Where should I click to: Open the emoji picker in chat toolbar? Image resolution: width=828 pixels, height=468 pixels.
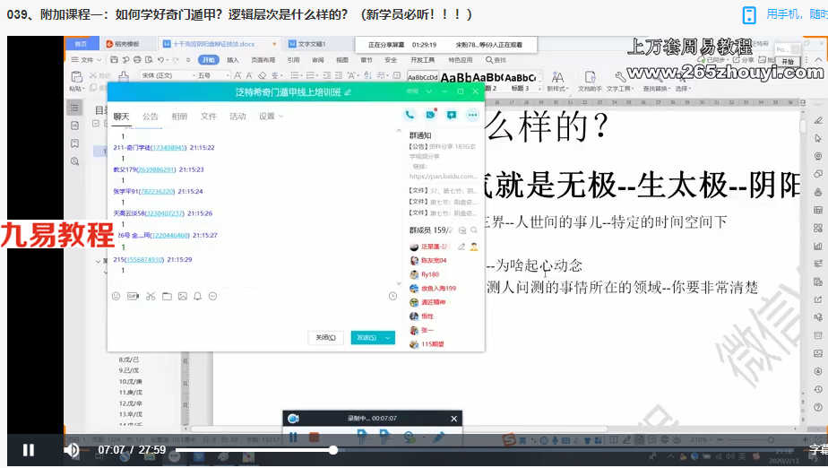click(116, 297)
